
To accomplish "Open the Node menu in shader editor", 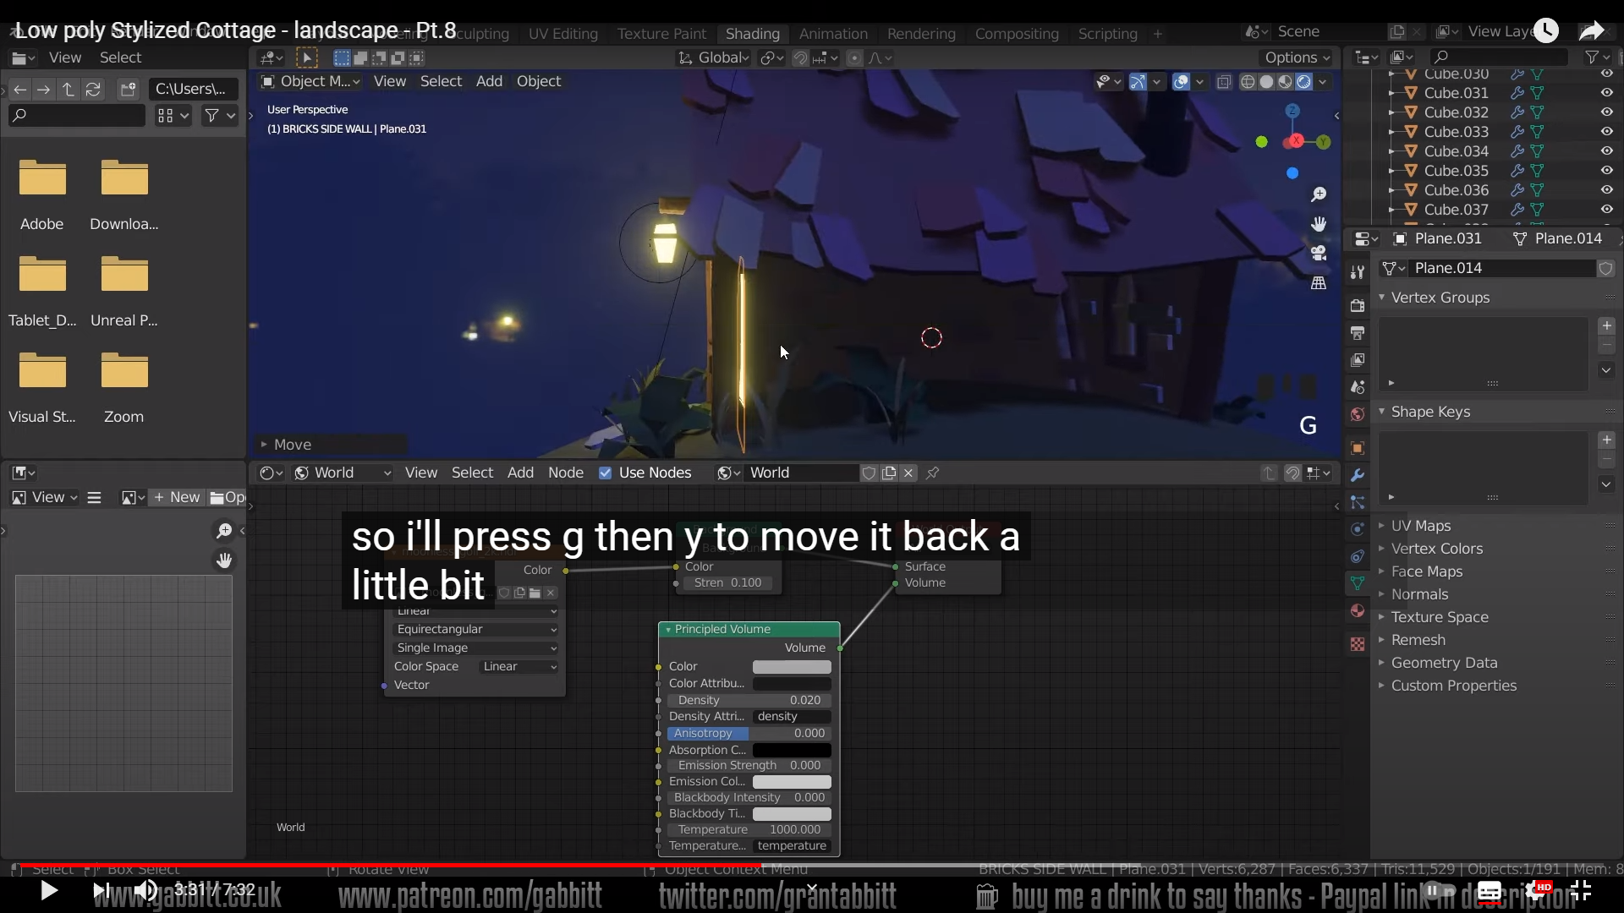I will pos(565,473).
